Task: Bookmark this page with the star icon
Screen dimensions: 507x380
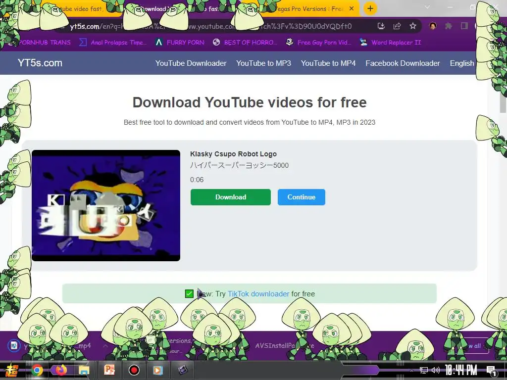Action: pyautogui.click(x=413, y=26)
